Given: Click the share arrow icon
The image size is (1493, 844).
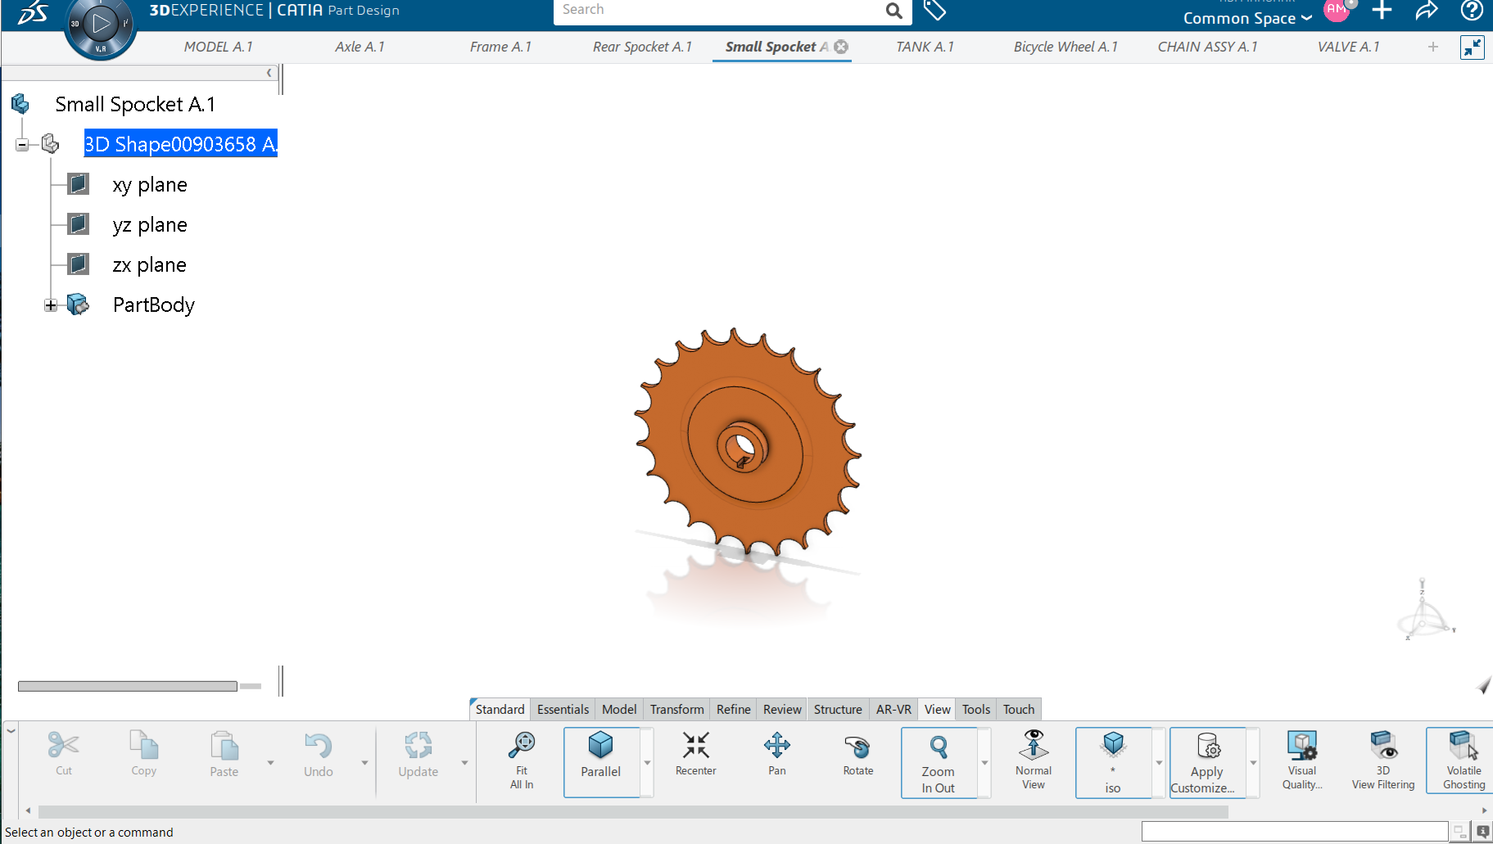Looking at the screenshot, I should coord(1427,10).
